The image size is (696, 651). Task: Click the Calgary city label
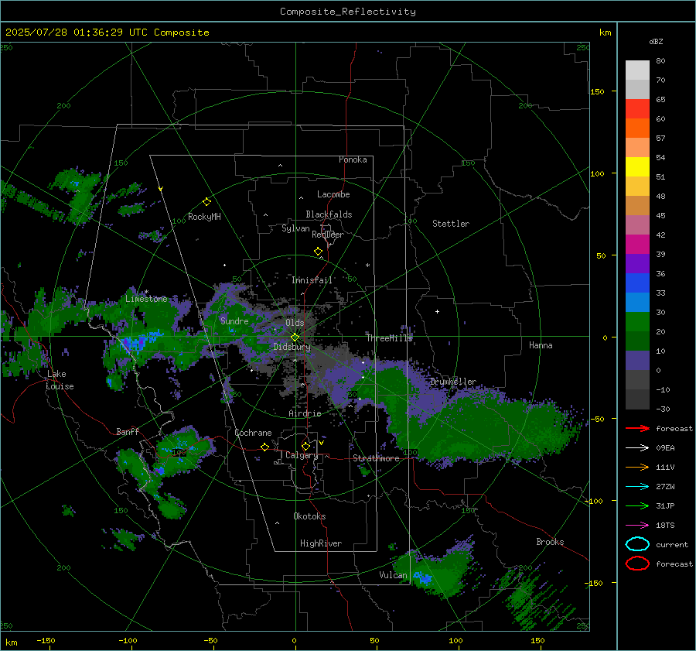click(302, 455)
